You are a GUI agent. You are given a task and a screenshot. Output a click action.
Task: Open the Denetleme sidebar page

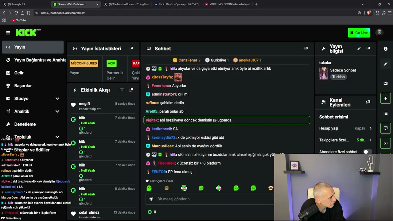[33, 124]
